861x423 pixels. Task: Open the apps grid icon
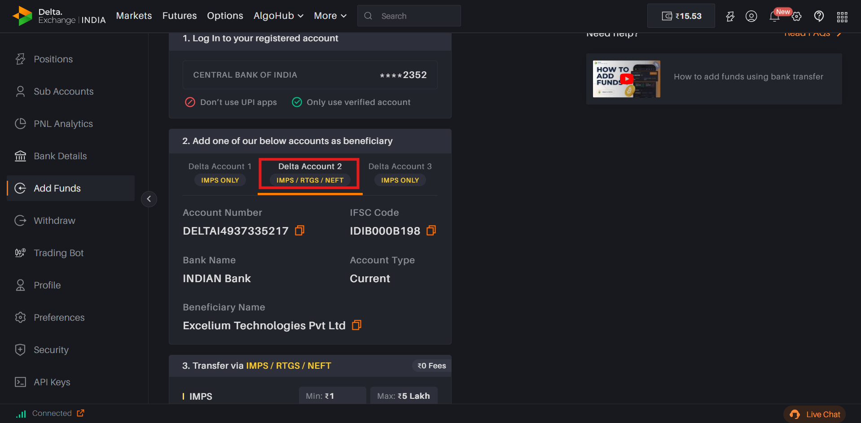click(842, 17)
